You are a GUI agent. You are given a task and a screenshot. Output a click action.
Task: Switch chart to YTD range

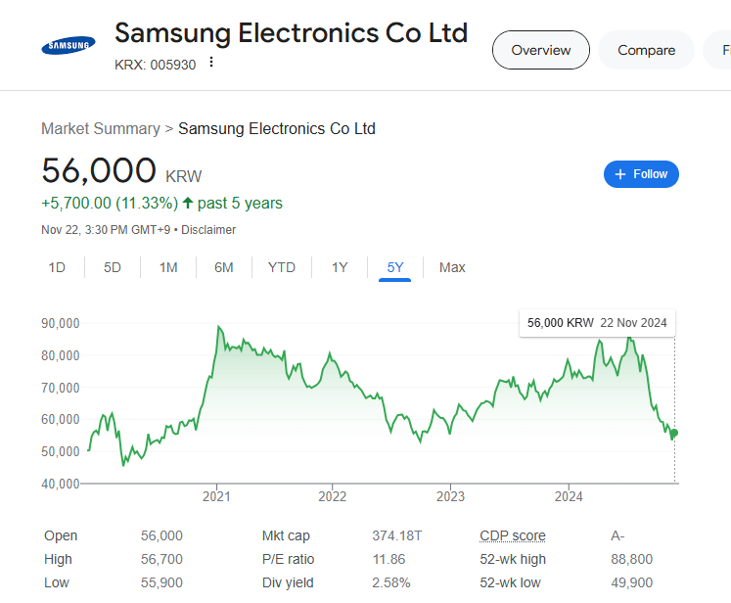tap(282, 267)
